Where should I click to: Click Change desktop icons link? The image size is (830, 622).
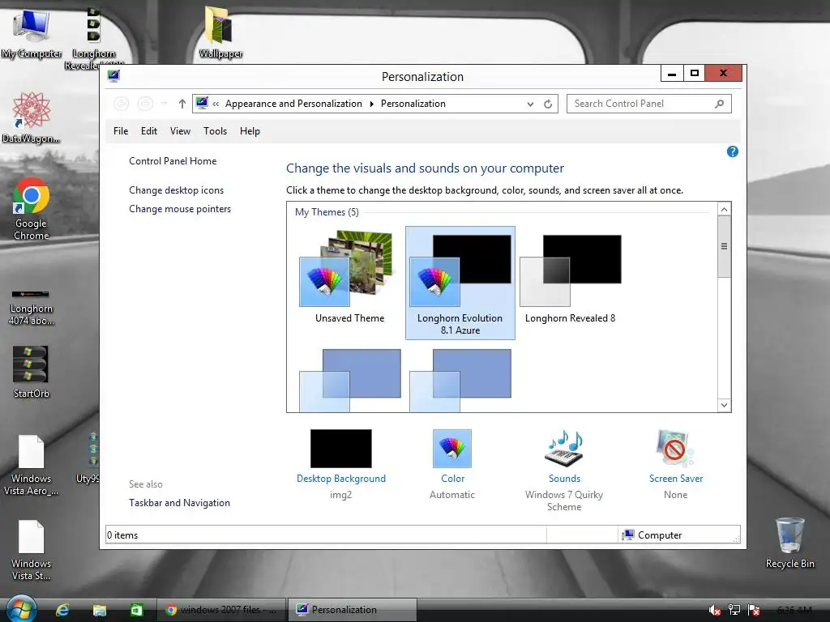(176, 190)
